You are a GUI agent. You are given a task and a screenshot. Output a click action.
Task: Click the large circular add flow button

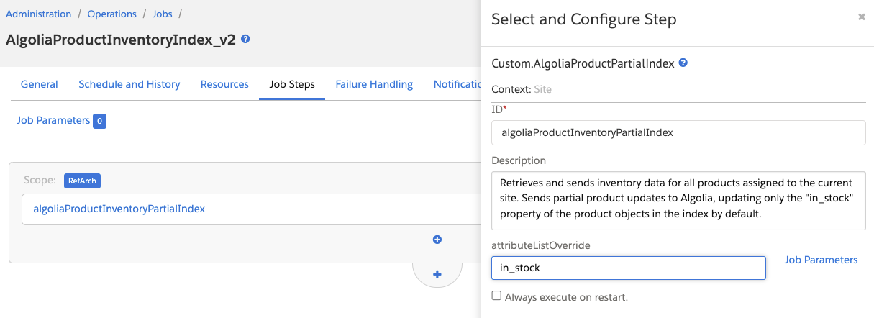point(437,274)
